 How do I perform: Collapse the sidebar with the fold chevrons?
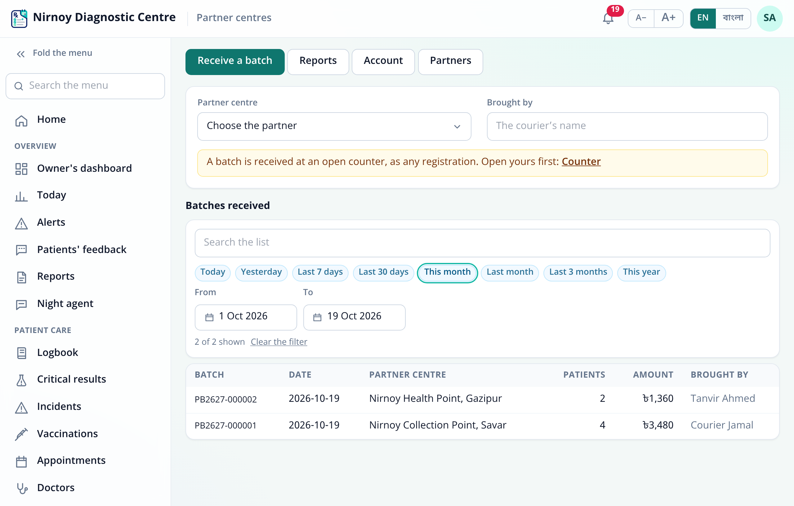pos(21,54)
